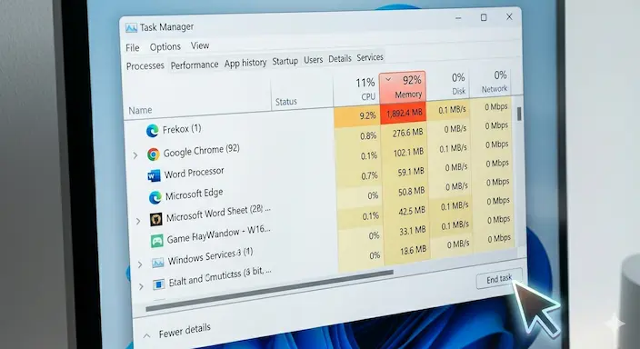Viewport: 640px width, 349px height.
Task: Select the Frekox process icon
Action: coord(152,131)
